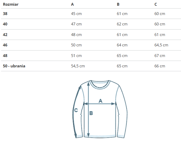
Task: Click the 54,5 cm value in the table
Action: point(78,66)
